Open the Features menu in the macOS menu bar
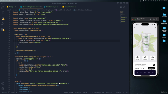Viewport: 168px width, 94px height. point(23,1)
